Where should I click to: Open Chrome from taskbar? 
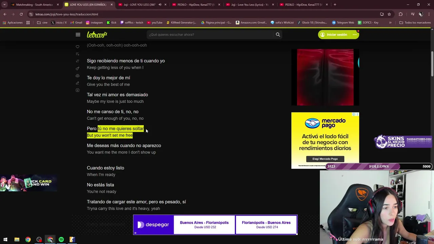click(28, 240)
